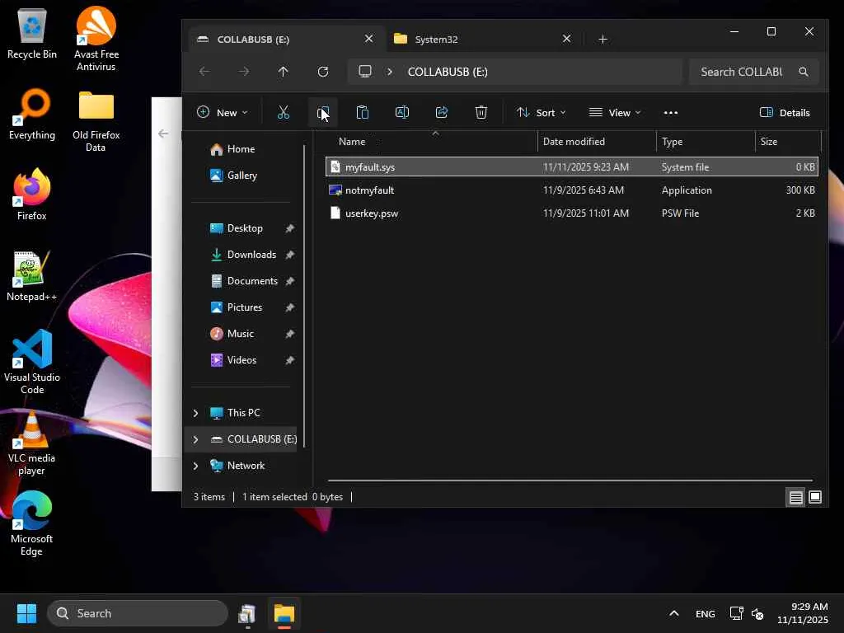Switch to the System32 tab

click(x=470, y=39)
